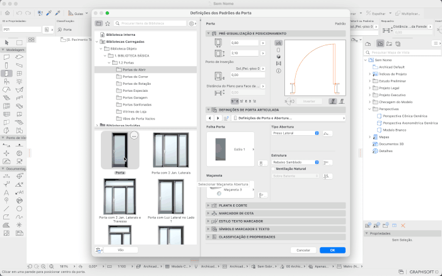Screen dimensions: 442x276
Task: Open library settings gear next to search
Action: pyautogui.click(x=192, y=23)
